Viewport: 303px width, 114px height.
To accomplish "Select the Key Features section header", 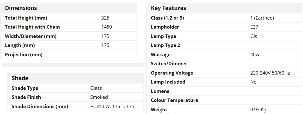I will 168,8.
